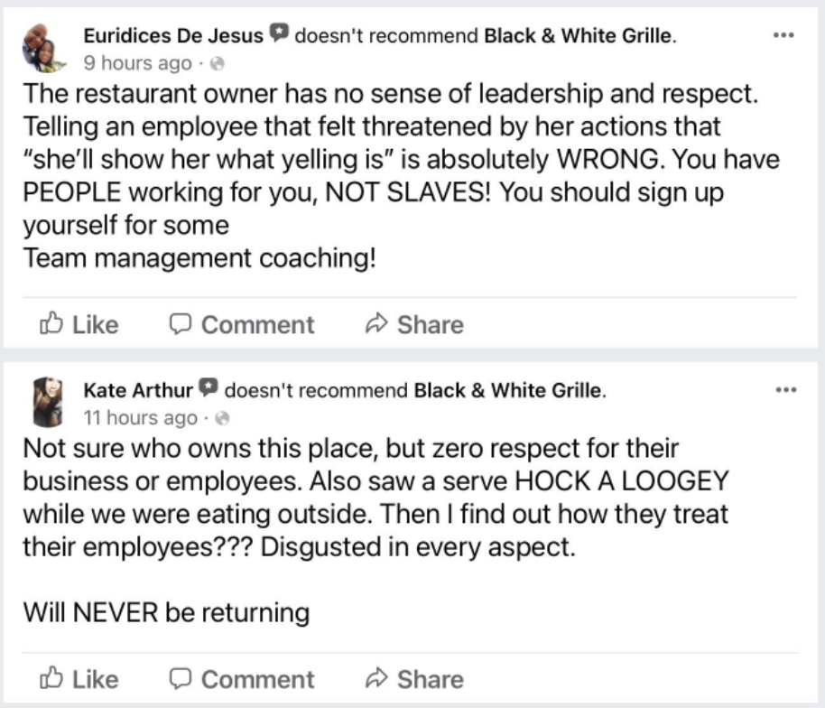The height and width of the screenshot is (708, 825).
Task: Like Euridices De Jesus's review
Action: coord(79,325)
